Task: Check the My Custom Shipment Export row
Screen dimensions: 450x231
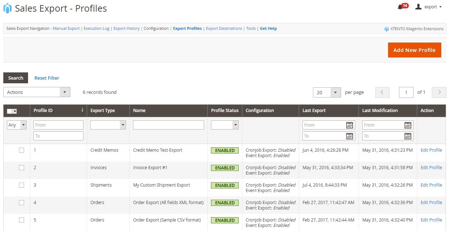Action: [x=21, y=185]
